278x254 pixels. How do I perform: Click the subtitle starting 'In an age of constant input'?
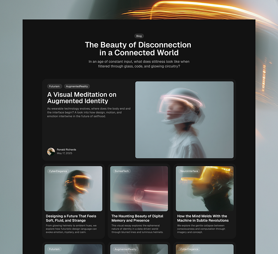pos(139,64)
